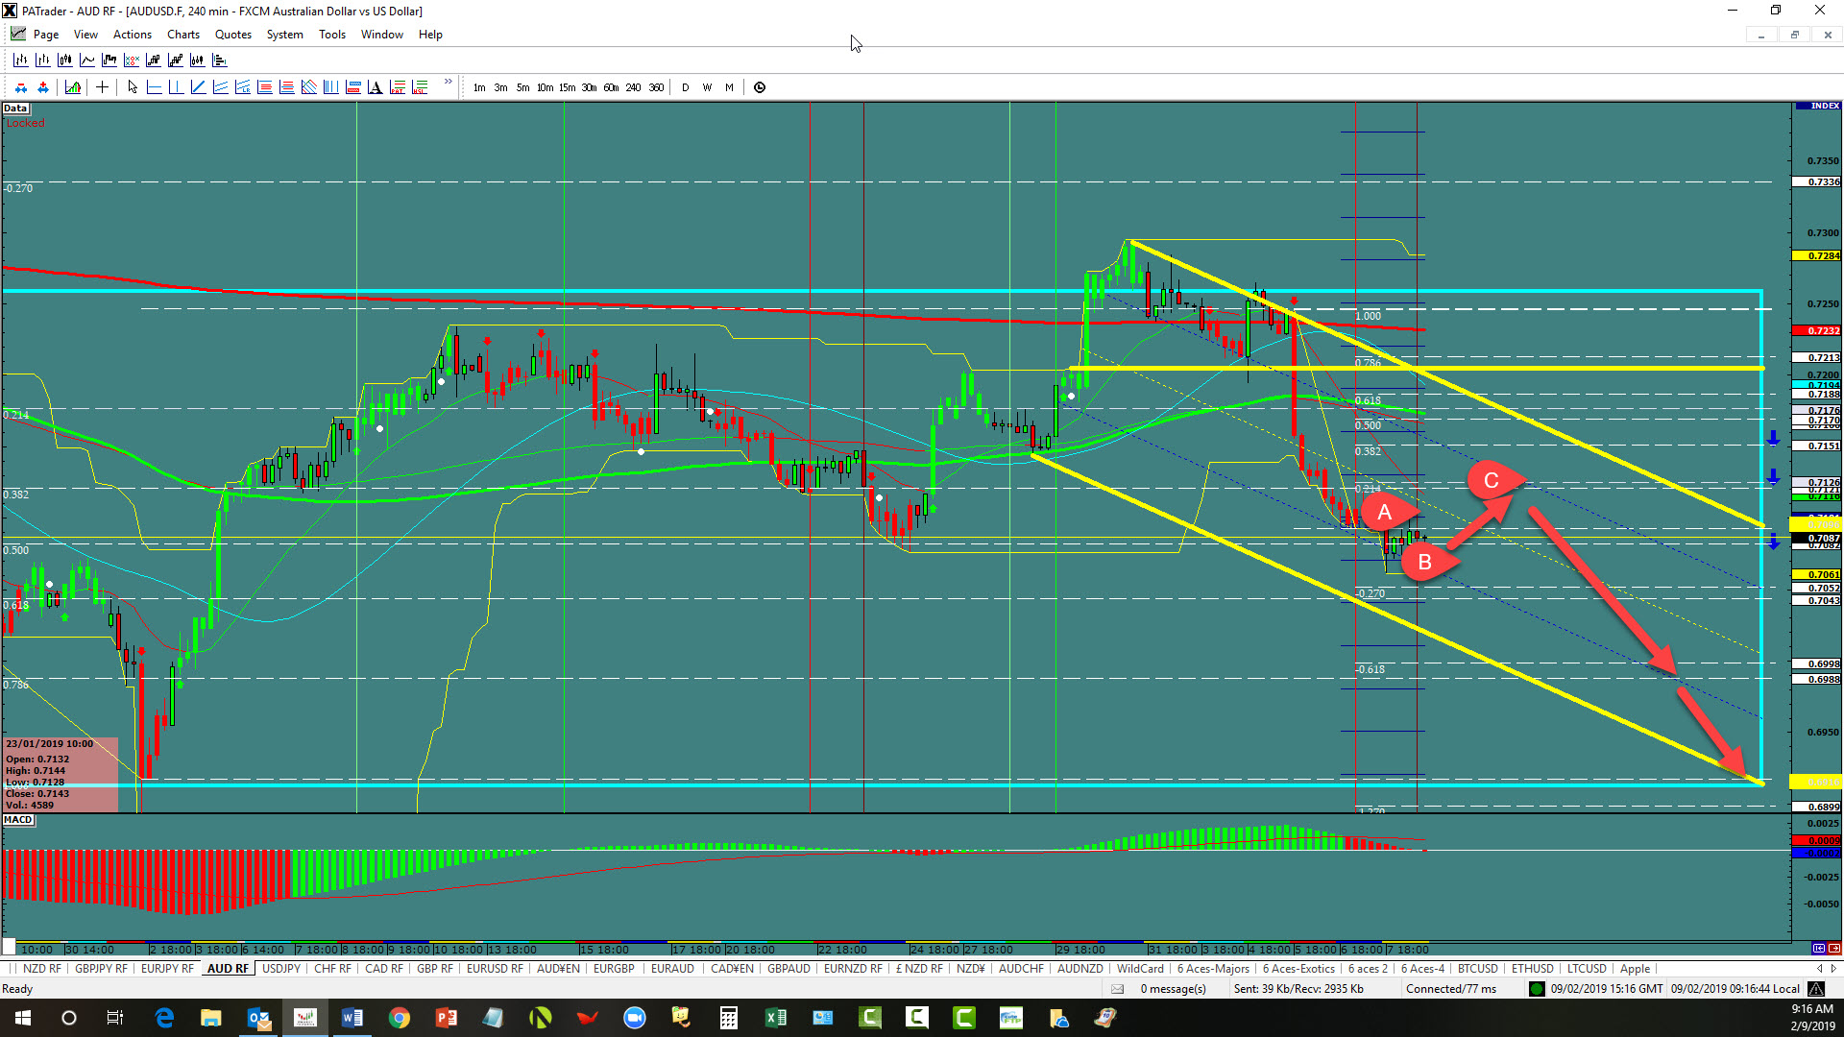Expand the drawing toolbar overflow chevron
Image resolution: width=1844 pixels, height=1037 pixels.
click(x=448, y=83)
